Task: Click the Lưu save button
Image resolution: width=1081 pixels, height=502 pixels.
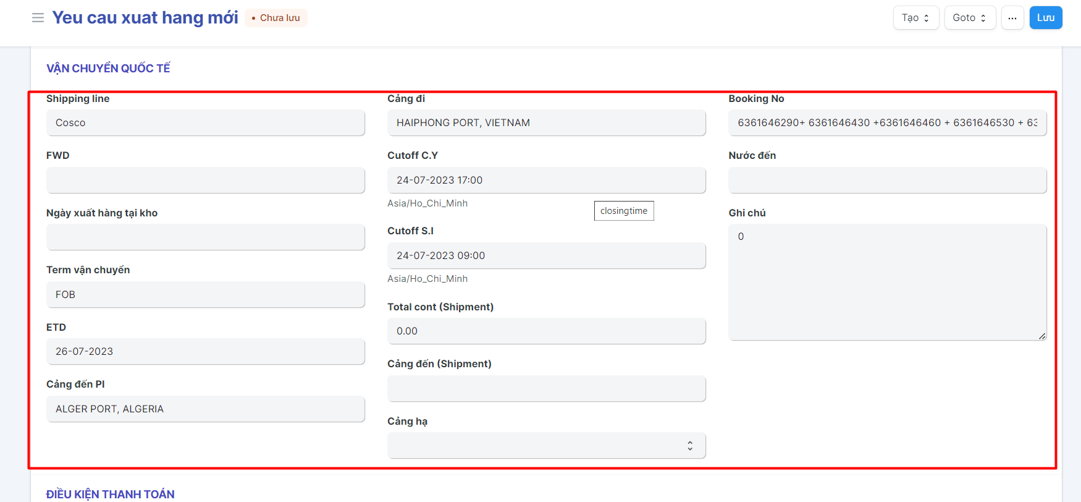Action: point(1045,18)
